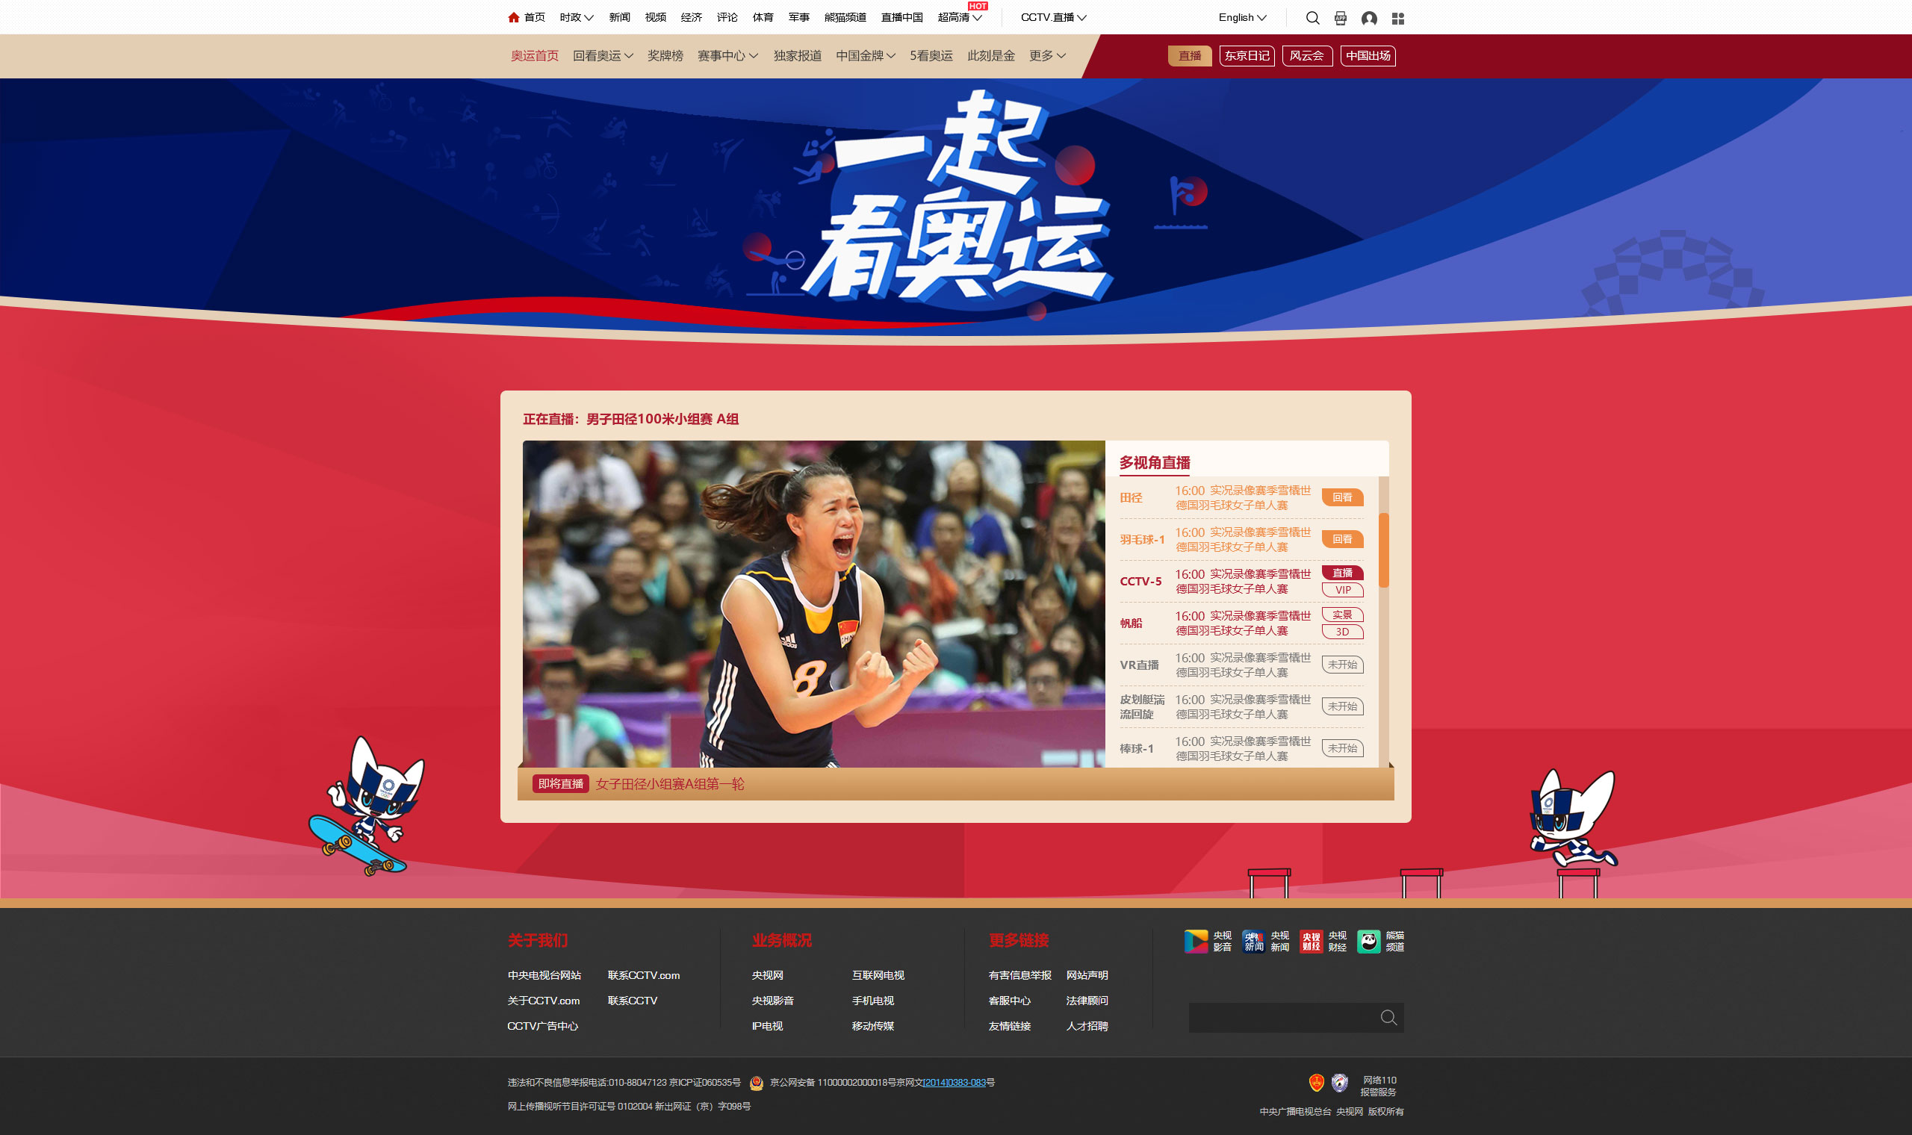The height and width of the screenshot is (1135, 1912).
Task: Open the 中央电视台网站 footer link
Action: (544, 975)
